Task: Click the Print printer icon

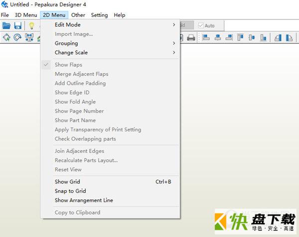Action: tap(191, 37)
